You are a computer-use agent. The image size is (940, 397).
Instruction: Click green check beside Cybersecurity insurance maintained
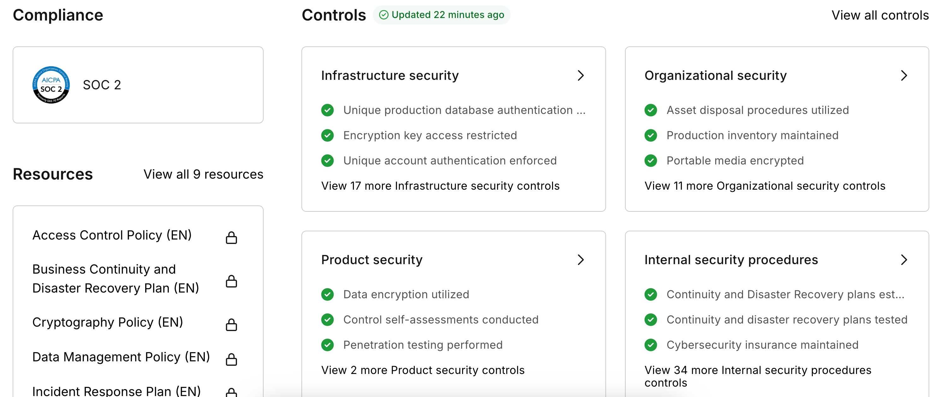click(651, 345)
